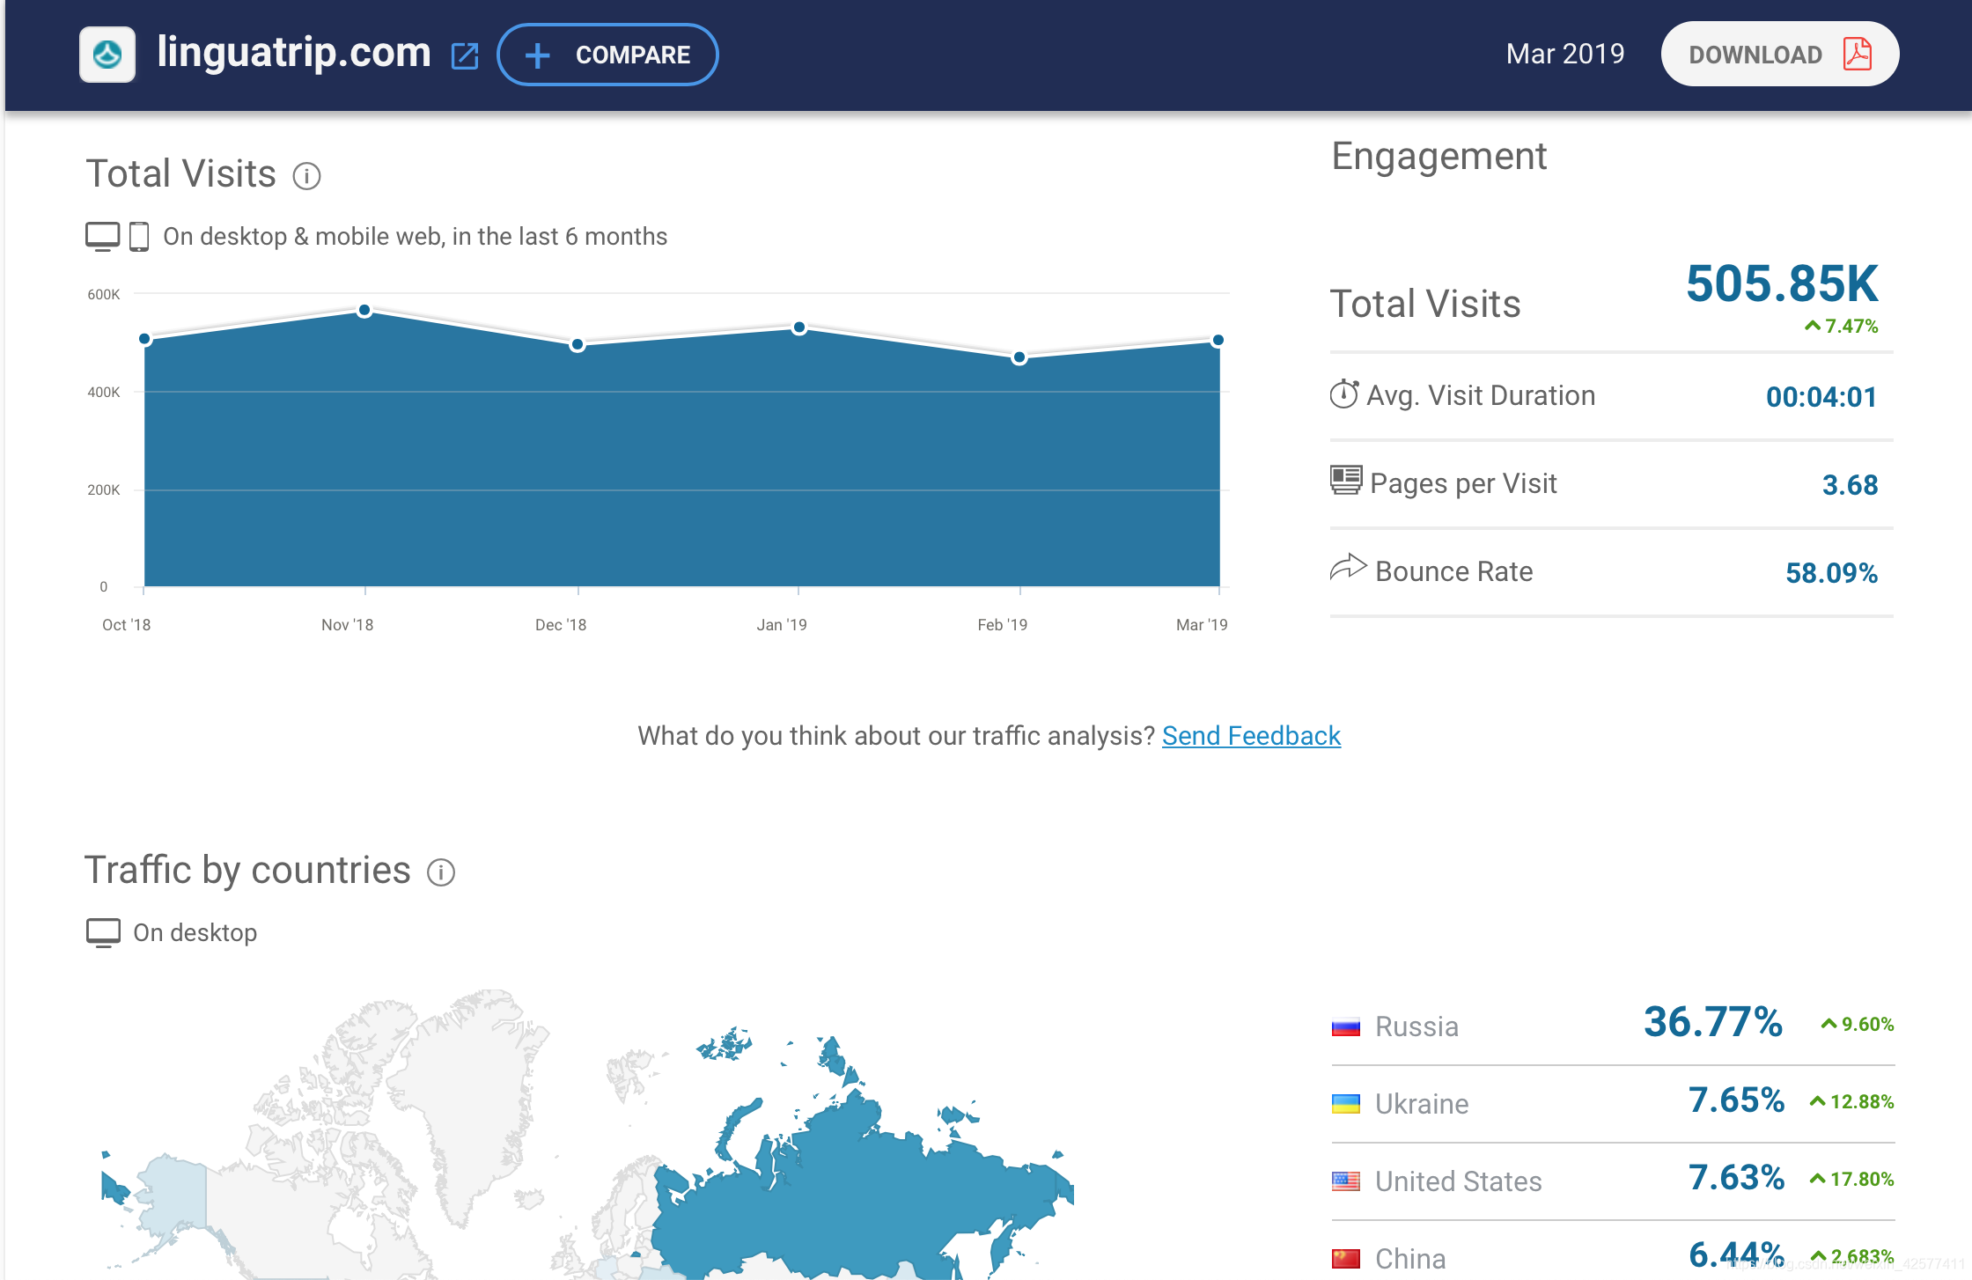Click the Jan '19 x-axis label
The height and width of the screenshot is (1280, 1972).
[782, 625]
